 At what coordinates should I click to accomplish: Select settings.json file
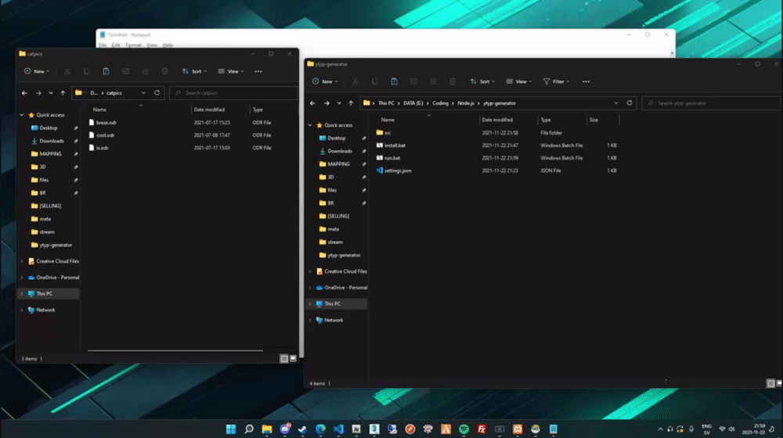coord(398,171)
